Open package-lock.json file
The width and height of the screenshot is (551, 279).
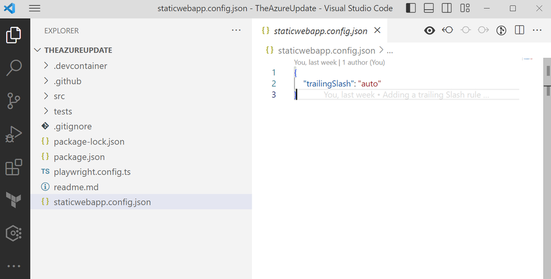point(141,141)
